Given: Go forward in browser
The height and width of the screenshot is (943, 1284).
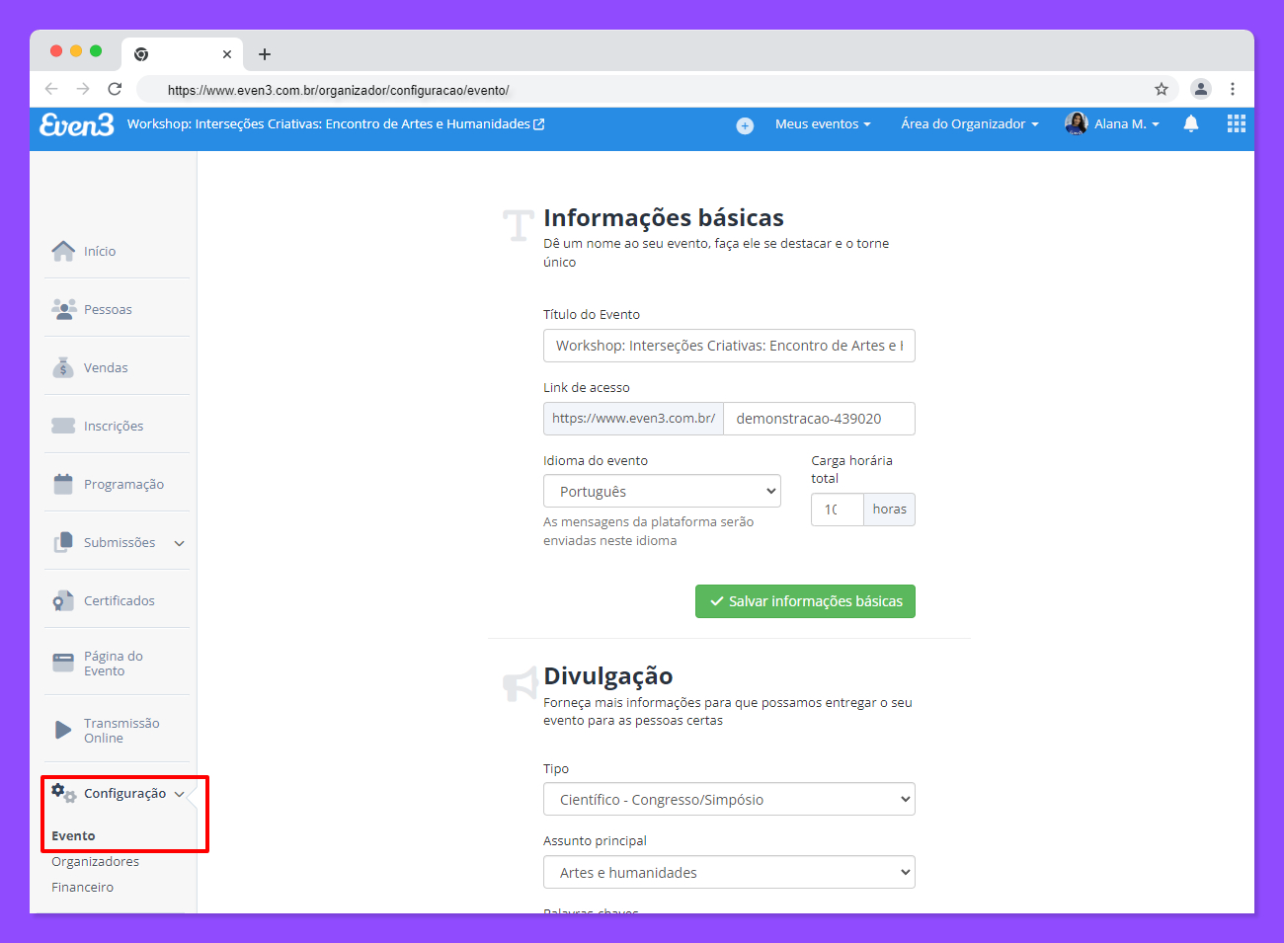Looking at the screenshot, I should point(83,89).
